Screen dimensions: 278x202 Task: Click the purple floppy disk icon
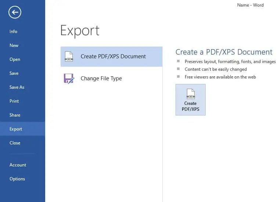pyautogui.click(x=69, y=78)
